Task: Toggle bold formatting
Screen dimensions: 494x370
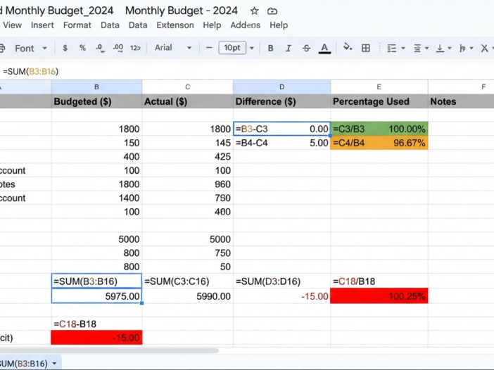Action: coord(270,48)
